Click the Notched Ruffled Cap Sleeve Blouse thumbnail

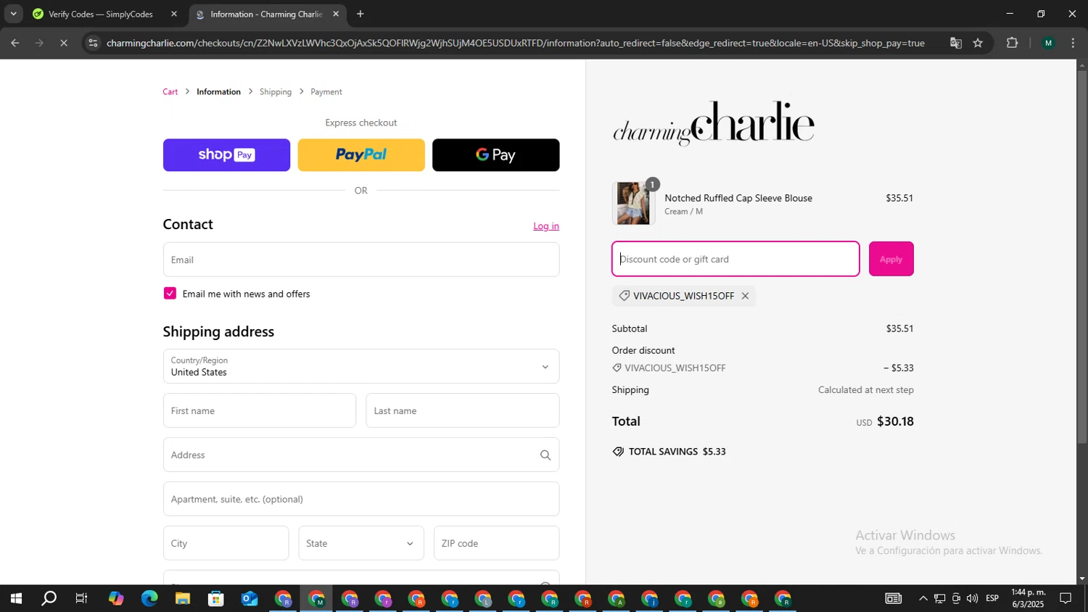(x=633, y=203)
